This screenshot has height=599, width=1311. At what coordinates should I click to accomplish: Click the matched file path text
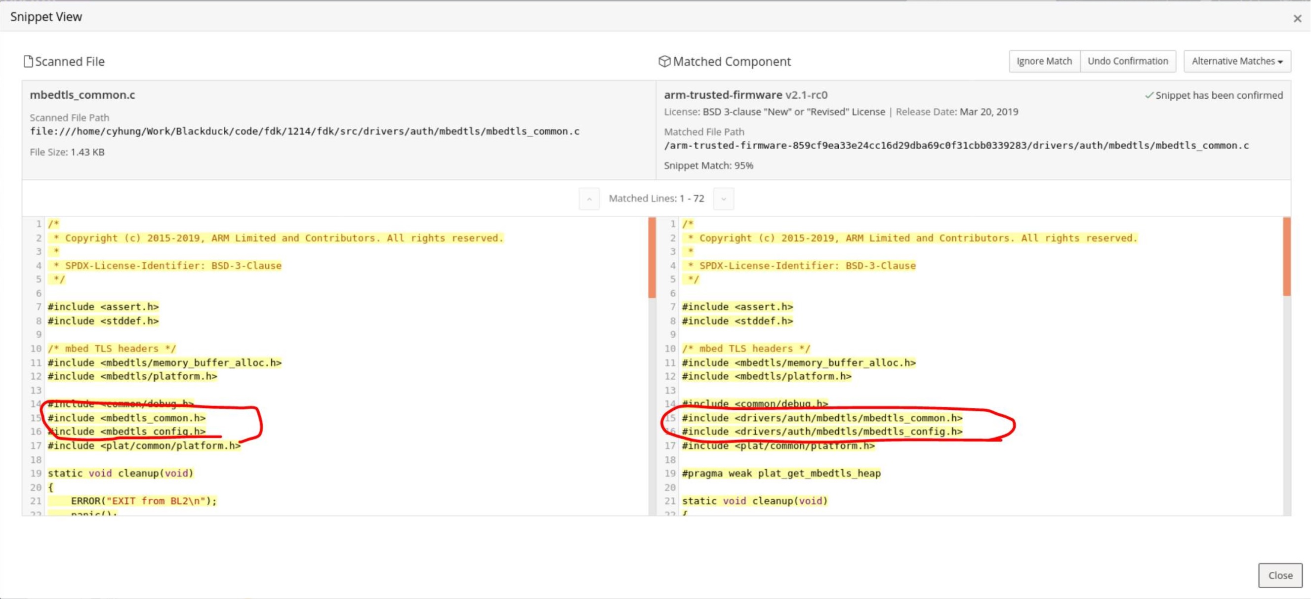pos(956,146)
